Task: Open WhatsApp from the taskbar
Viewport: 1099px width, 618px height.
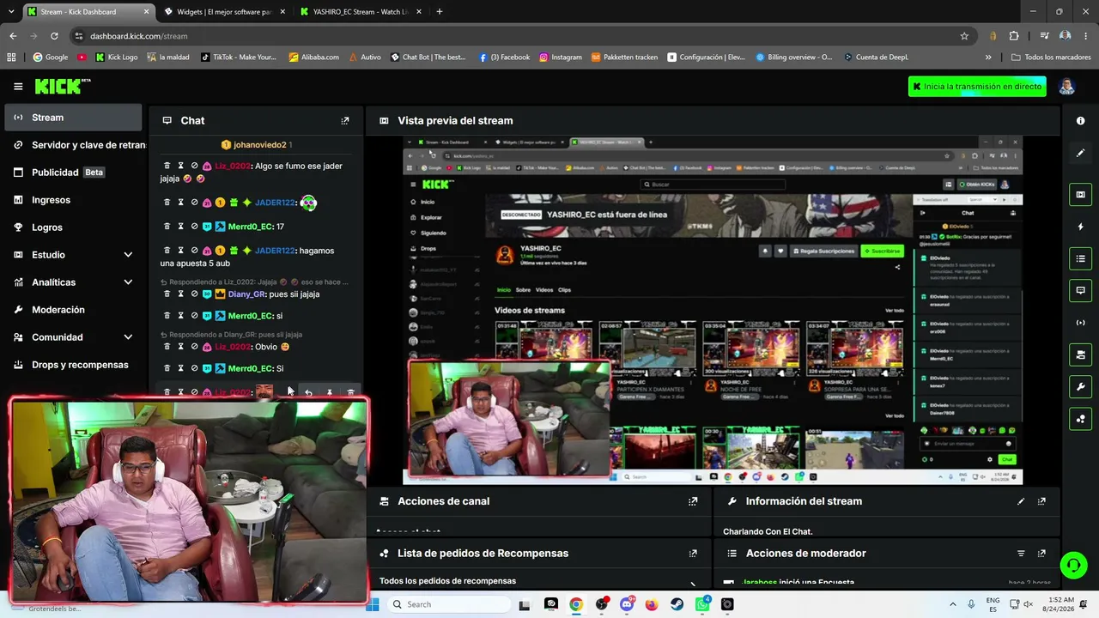Action: (702, 604)
